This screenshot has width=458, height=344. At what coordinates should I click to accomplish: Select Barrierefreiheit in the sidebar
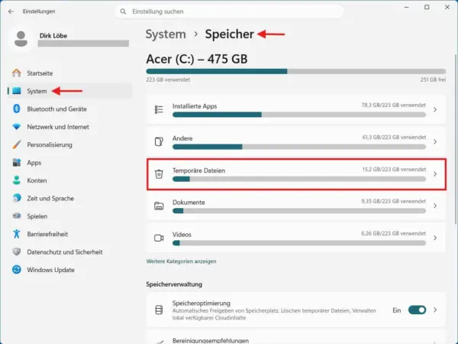click(x=69, y=234)
